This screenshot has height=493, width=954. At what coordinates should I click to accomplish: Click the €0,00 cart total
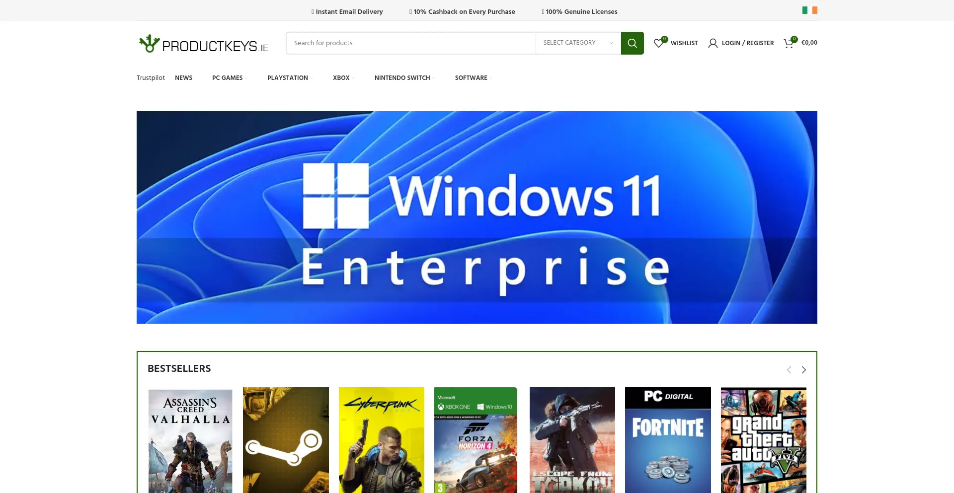click(809, 43)
